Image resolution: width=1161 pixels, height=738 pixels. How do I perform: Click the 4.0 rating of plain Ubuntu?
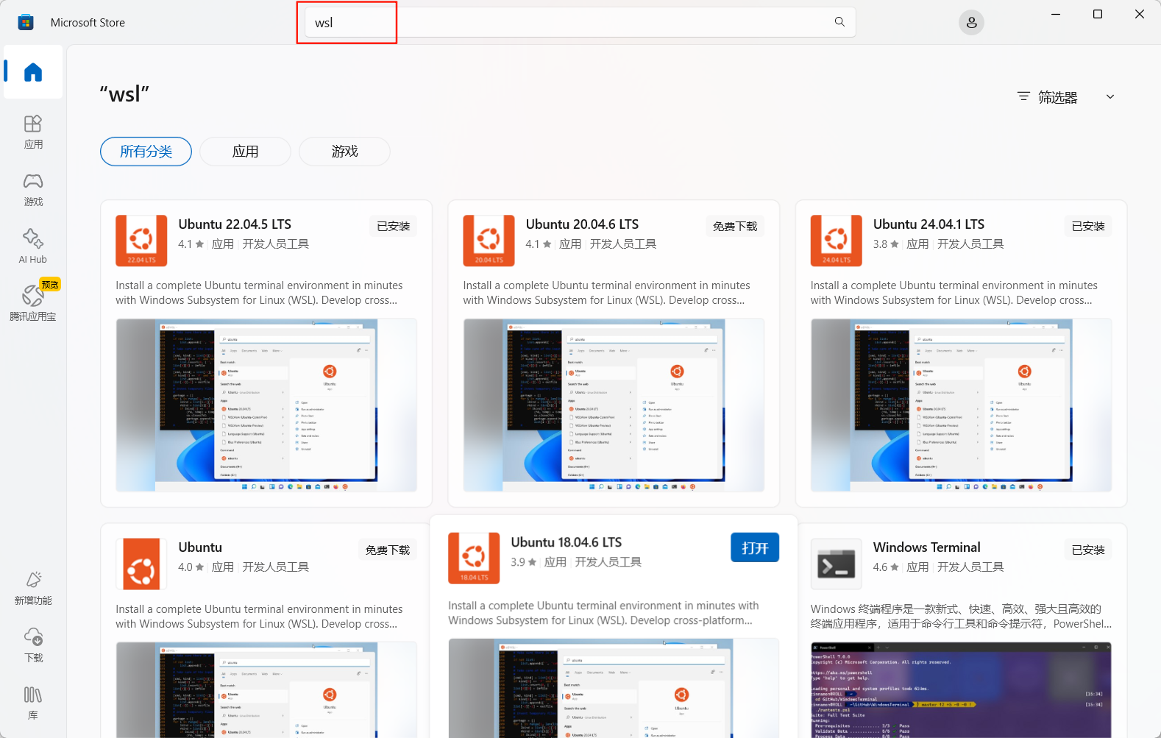(191, 567)
